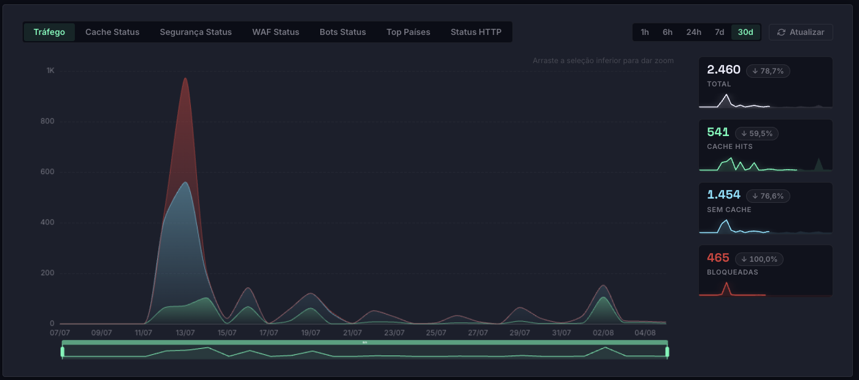Click the 541 cache hits value

(x=718, y=132)
